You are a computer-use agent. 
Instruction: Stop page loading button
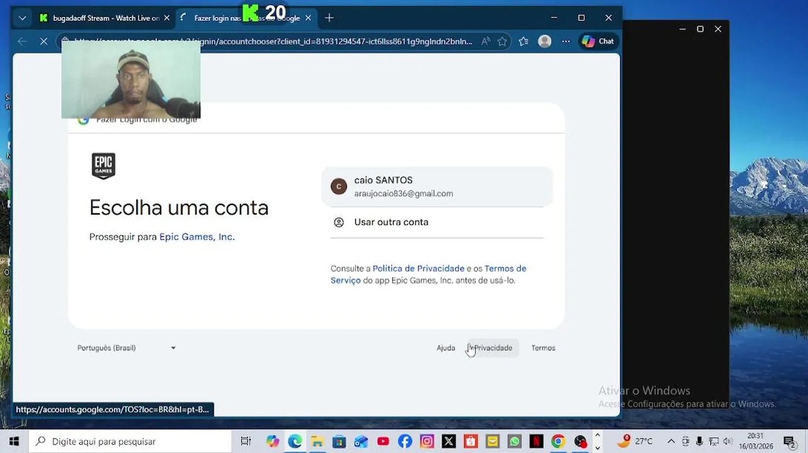click(43, 42)
